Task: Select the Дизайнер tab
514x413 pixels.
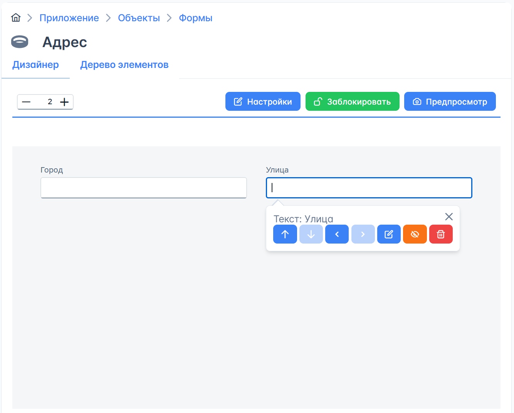Action: [x=35, y=65]
